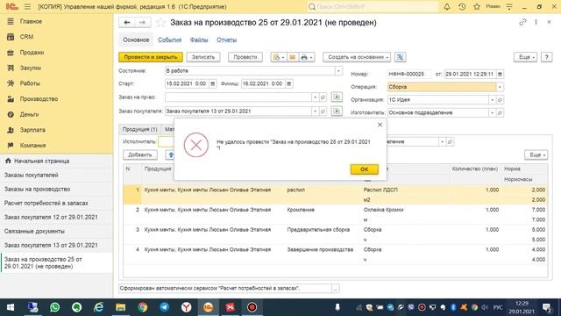Screen dimensions: 561x316
Task: Select row 'Предварительная сборка'
Action: click(335, 234)
